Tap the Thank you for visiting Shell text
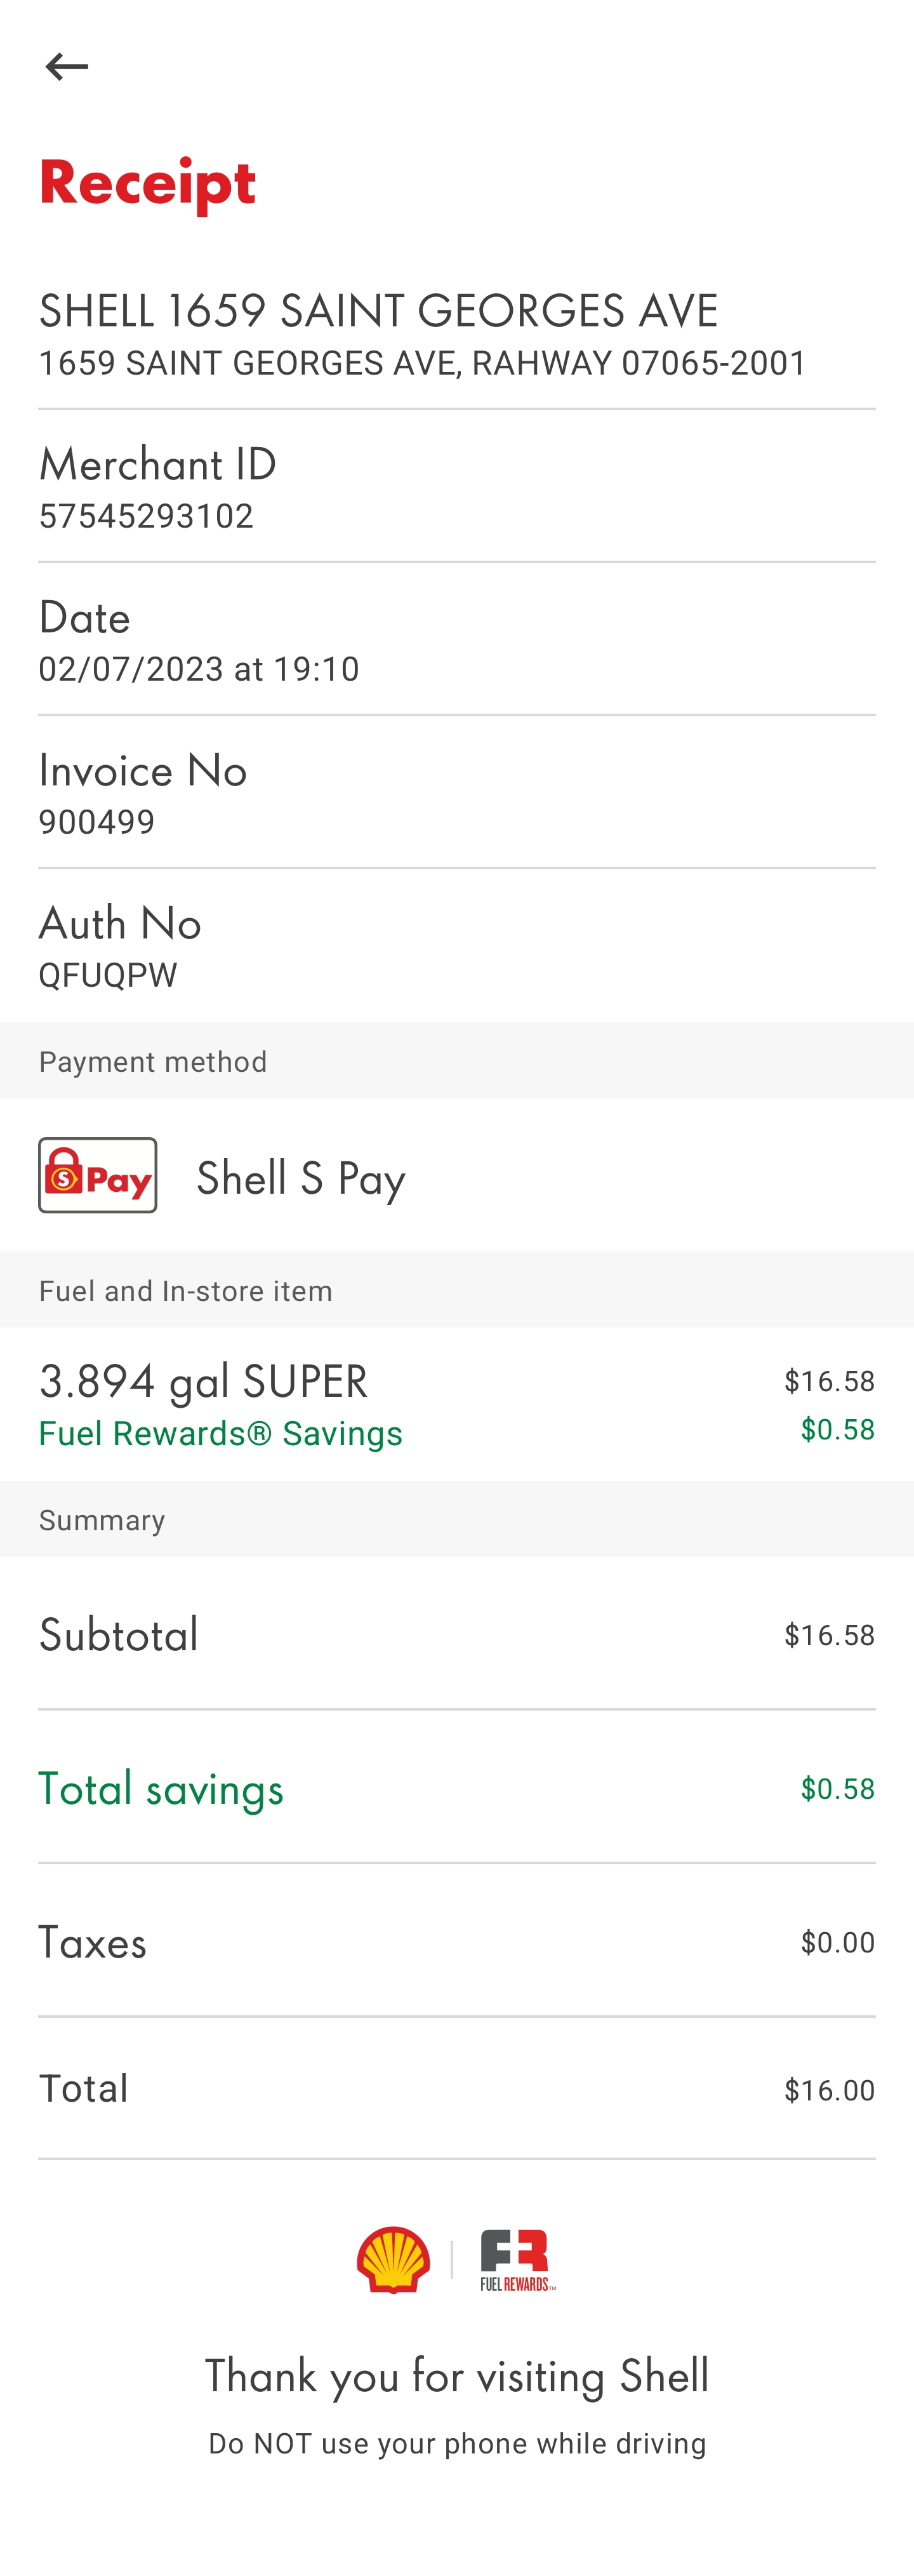Viewport: 914px width, 2576px height. click(457, 2375)
